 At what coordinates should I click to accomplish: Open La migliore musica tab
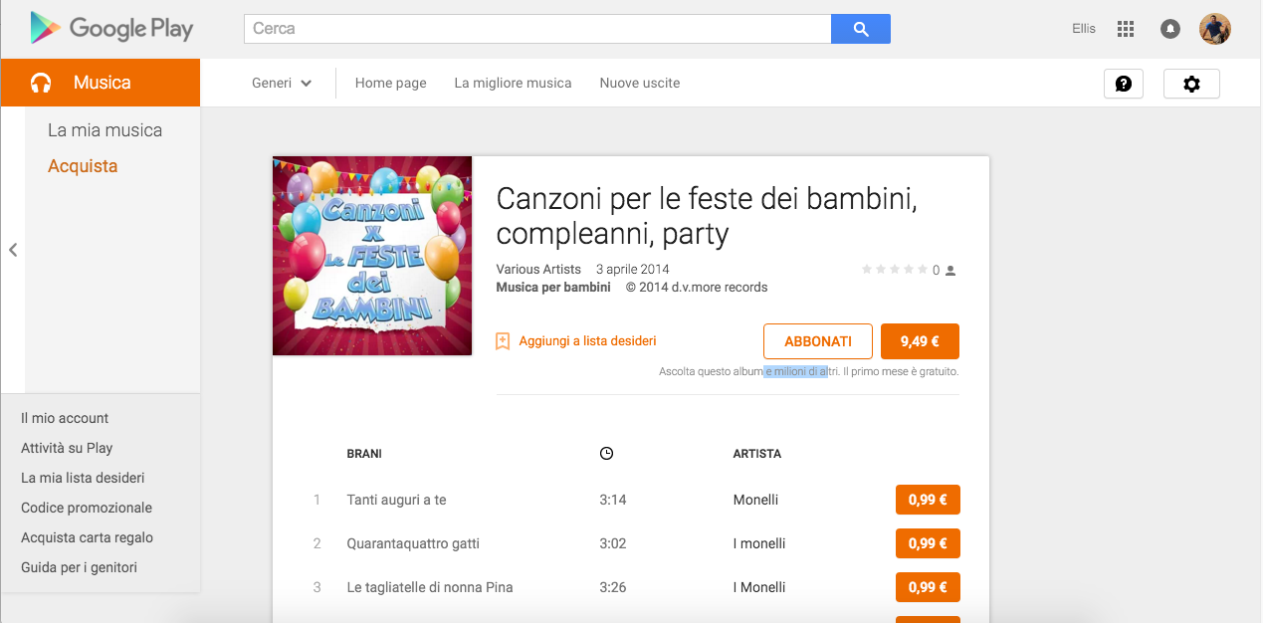point(513,84)
